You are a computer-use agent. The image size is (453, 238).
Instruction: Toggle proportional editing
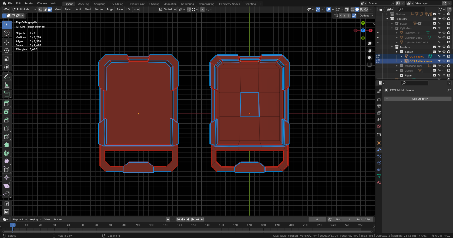click(202, 9)
